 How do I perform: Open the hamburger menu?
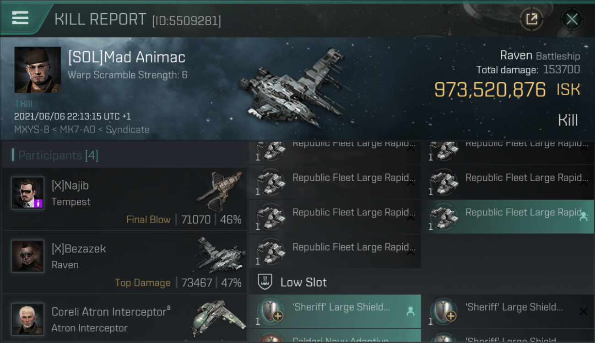pyautogui.click(x=20, y=18)
